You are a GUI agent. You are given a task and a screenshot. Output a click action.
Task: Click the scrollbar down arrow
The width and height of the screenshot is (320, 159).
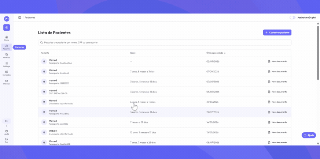(x=318, y=143)
